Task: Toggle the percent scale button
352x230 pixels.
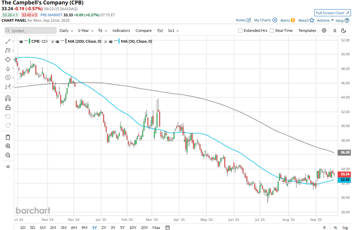Action: pos(335,228)
